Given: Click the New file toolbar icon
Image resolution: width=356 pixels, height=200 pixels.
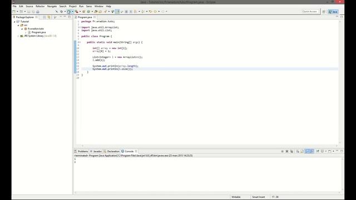Looking at the screenshot, I should click(x=14, y=12).
